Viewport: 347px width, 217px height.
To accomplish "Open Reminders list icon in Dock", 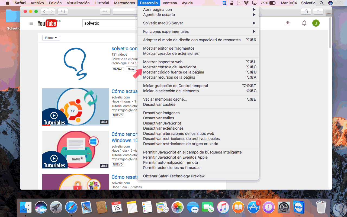I will [x=147, y=208].
